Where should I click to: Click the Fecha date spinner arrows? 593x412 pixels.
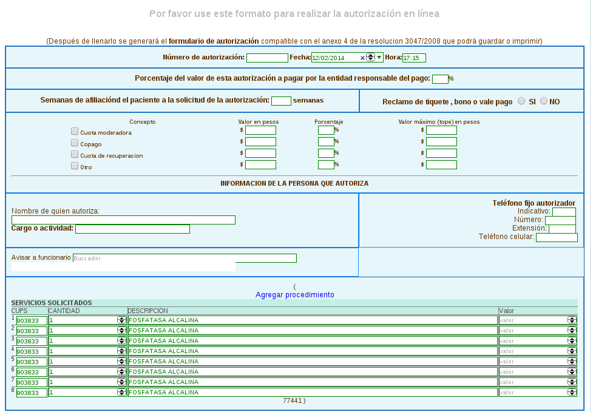370,58
